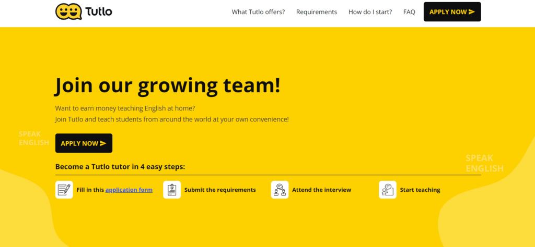Click the Become a Tutlo tutor subheading
This screenshot has width=535, height=247.
pos(120,167)
